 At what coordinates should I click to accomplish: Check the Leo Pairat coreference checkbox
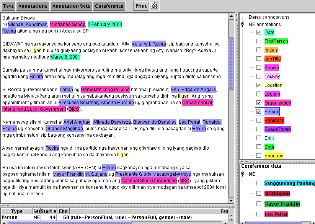(259, 214)
